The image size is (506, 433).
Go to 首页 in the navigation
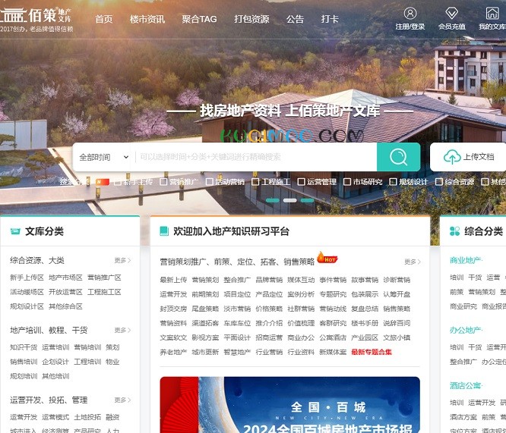click(x=104, y=19)
